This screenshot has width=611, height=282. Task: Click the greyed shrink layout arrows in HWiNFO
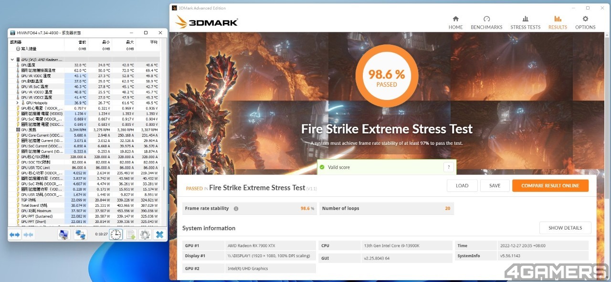point(29,234)
